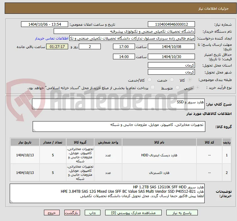
Task: Click the general description box 'هارد سرور و SSD'
Action: pos(118,104)
